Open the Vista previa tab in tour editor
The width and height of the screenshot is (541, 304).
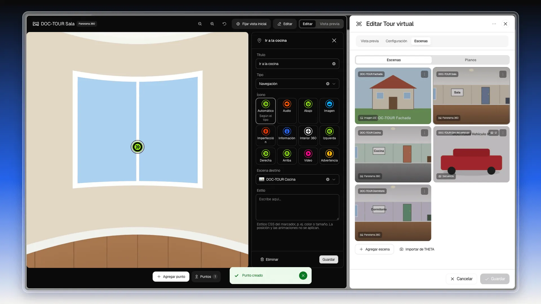[x=369, y=41]
